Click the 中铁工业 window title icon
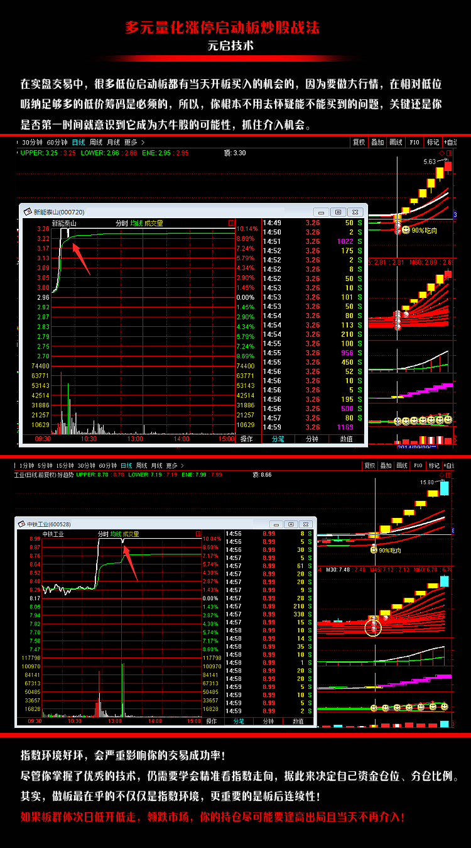This screenshot has height=848, width=471. (x=21, y=524)
